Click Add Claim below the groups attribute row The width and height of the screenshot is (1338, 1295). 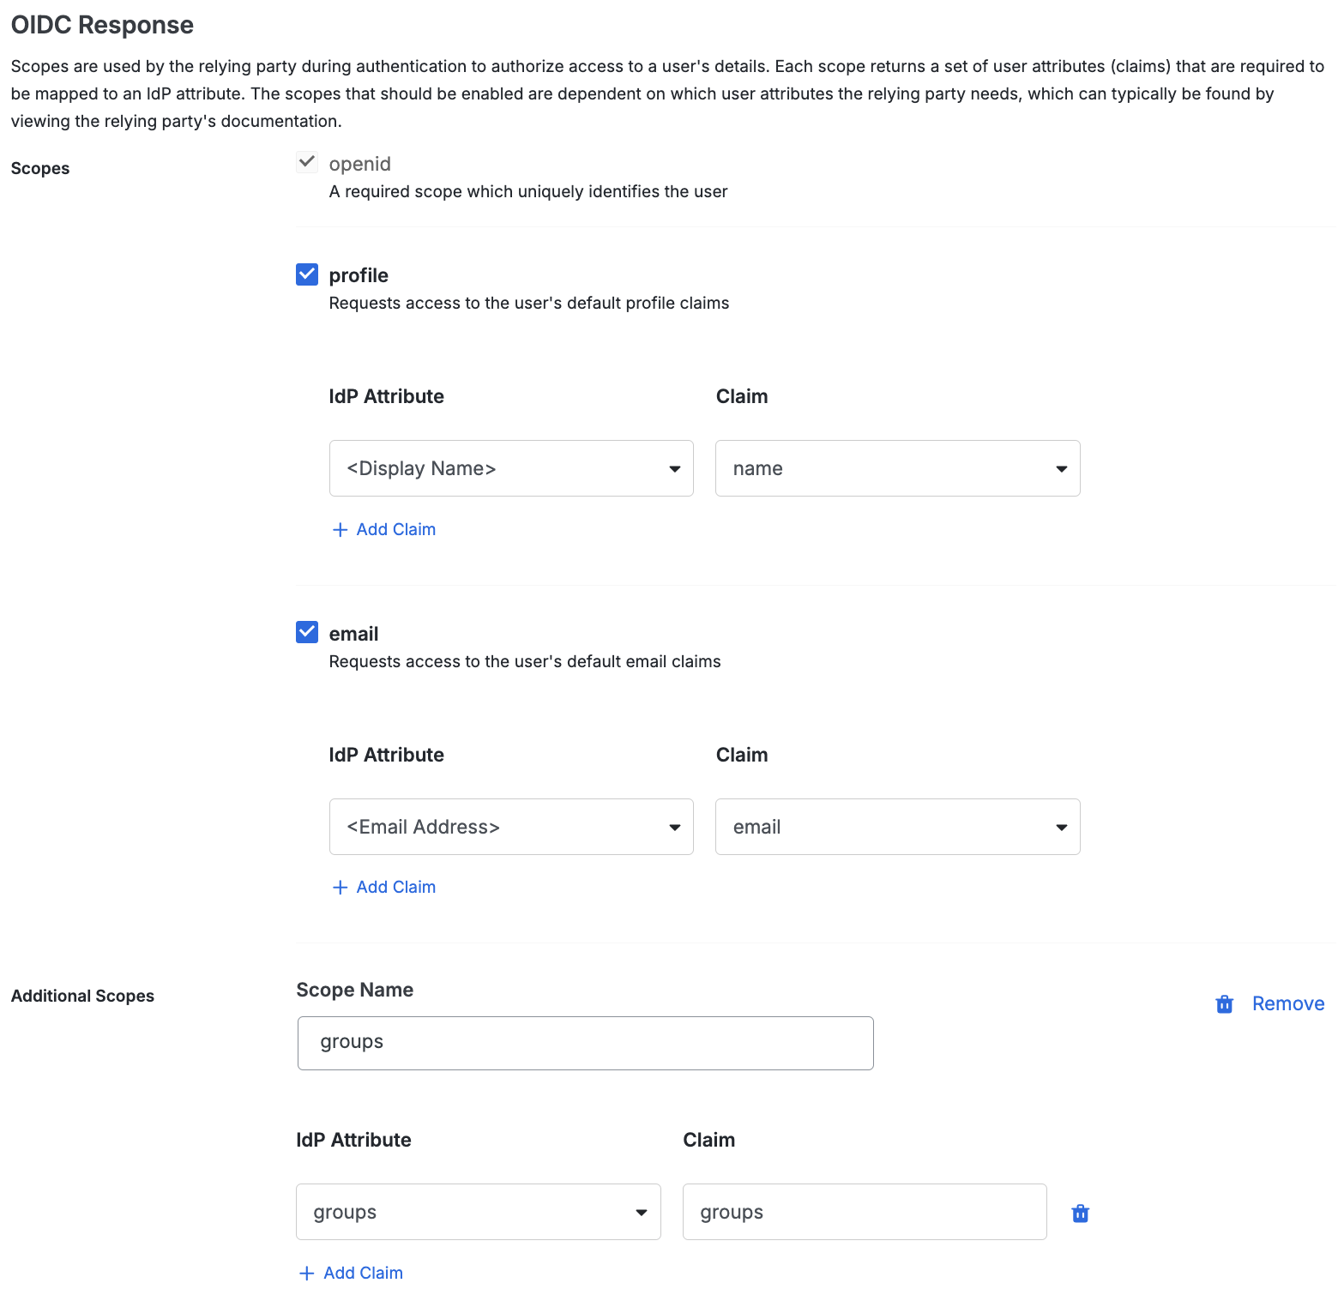(362, 1273)
